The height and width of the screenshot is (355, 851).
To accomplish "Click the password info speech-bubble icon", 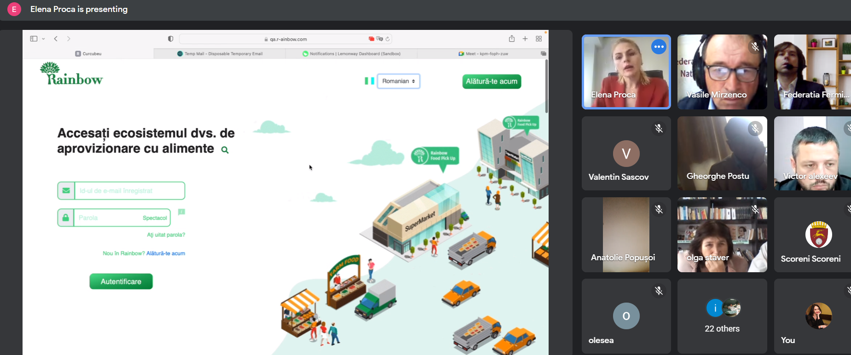I will click(x=181, y=212).
